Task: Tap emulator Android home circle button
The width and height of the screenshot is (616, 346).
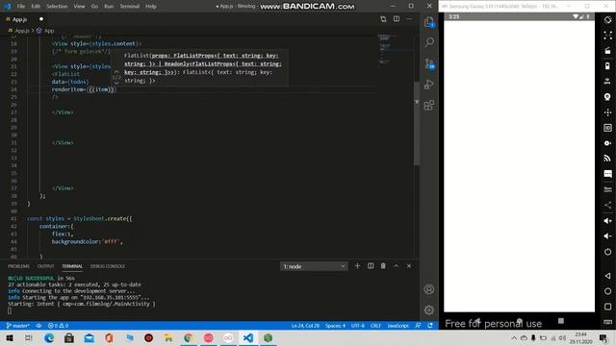Action: [607, 291]
